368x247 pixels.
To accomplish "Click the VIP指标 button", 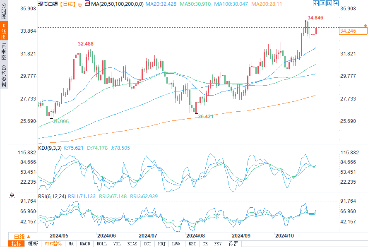I will click(x=53, y=244).
